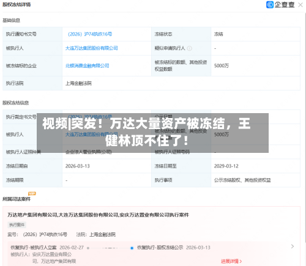Select freeze start date 2026-03-13
The image size is (306, 266).
click(x=78, y=166)
